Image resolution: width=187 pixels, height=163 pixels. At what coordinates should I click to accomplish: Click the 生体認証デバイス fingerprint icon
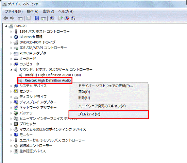click(x=16, y=151)
